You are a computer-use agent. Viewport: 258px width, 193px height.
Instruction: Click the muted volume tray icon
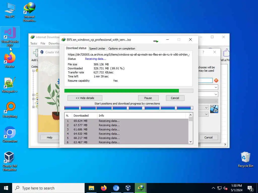tap(225, 188)
